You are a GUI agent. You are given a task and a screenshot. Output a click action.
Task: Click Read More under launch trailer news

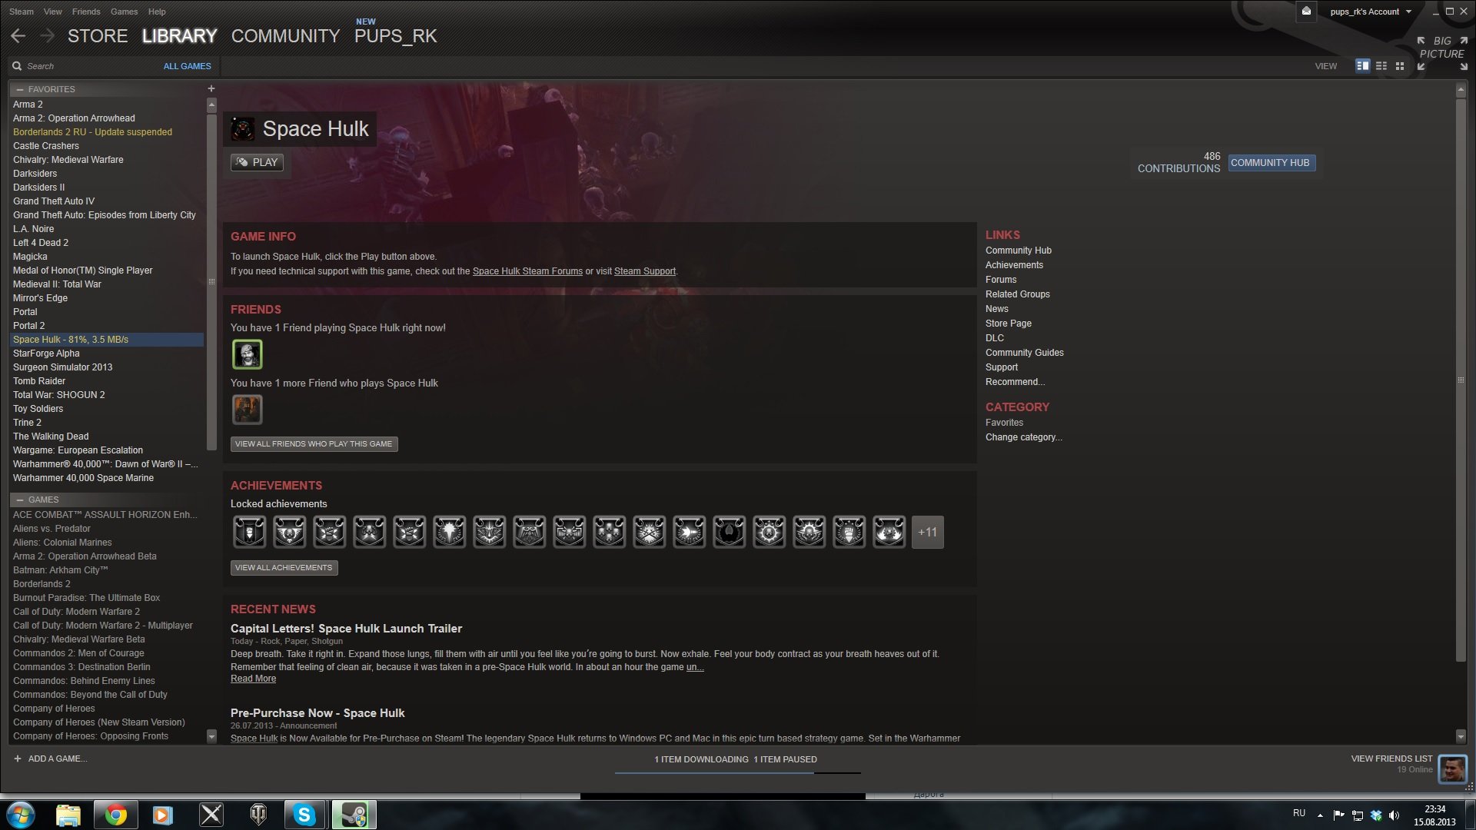(253, 679)
